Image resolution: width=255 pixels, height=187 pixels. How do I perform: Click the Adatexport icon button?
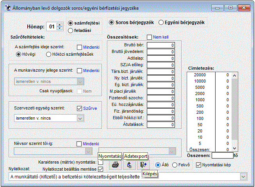coord(129,165)
